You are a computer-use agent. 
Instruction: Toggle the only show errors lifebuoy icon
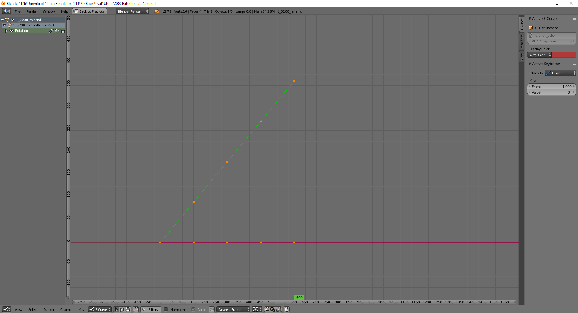(128, 309)
